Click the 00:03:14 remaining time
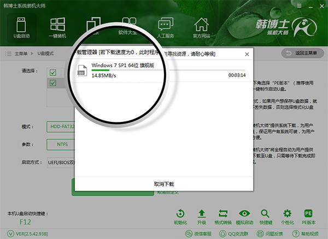The height and width of the screenshot is (239, 328). [x=237, y=75]
